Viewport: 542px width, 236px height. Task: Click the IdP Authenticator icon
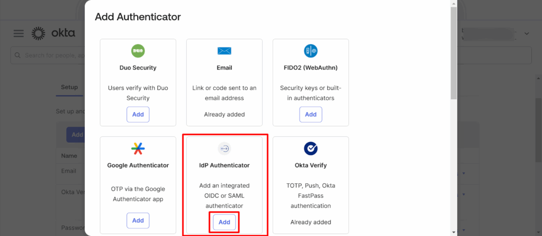pyautogui.click(x=224, y=148)
